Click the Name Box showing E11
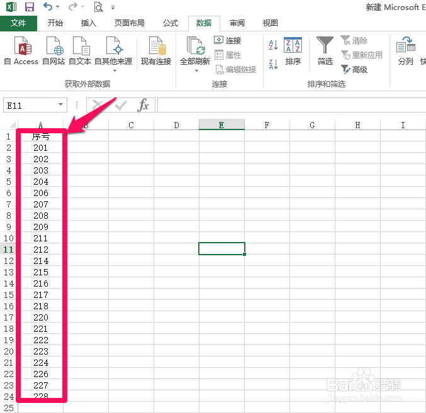The image size is (426, 413). [x=30, y=105]
